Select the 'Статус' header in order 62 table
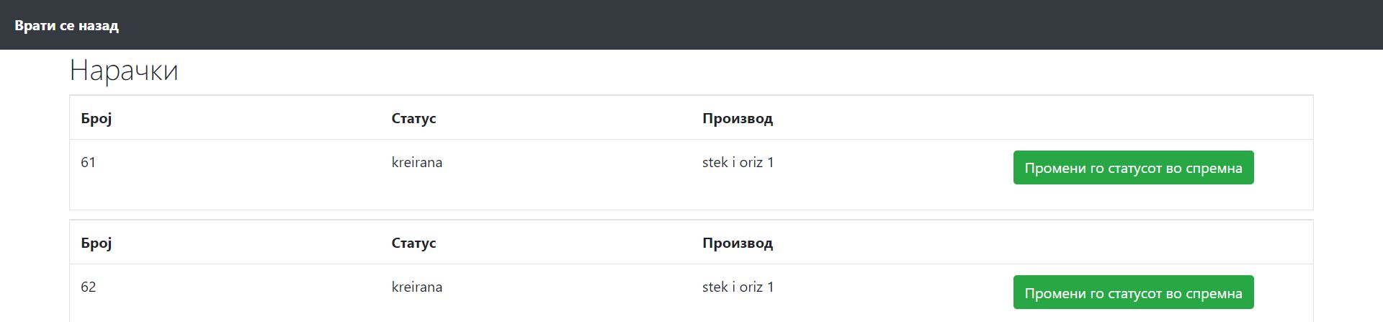This screenshot has width=1383, height=322. (413, 243)
